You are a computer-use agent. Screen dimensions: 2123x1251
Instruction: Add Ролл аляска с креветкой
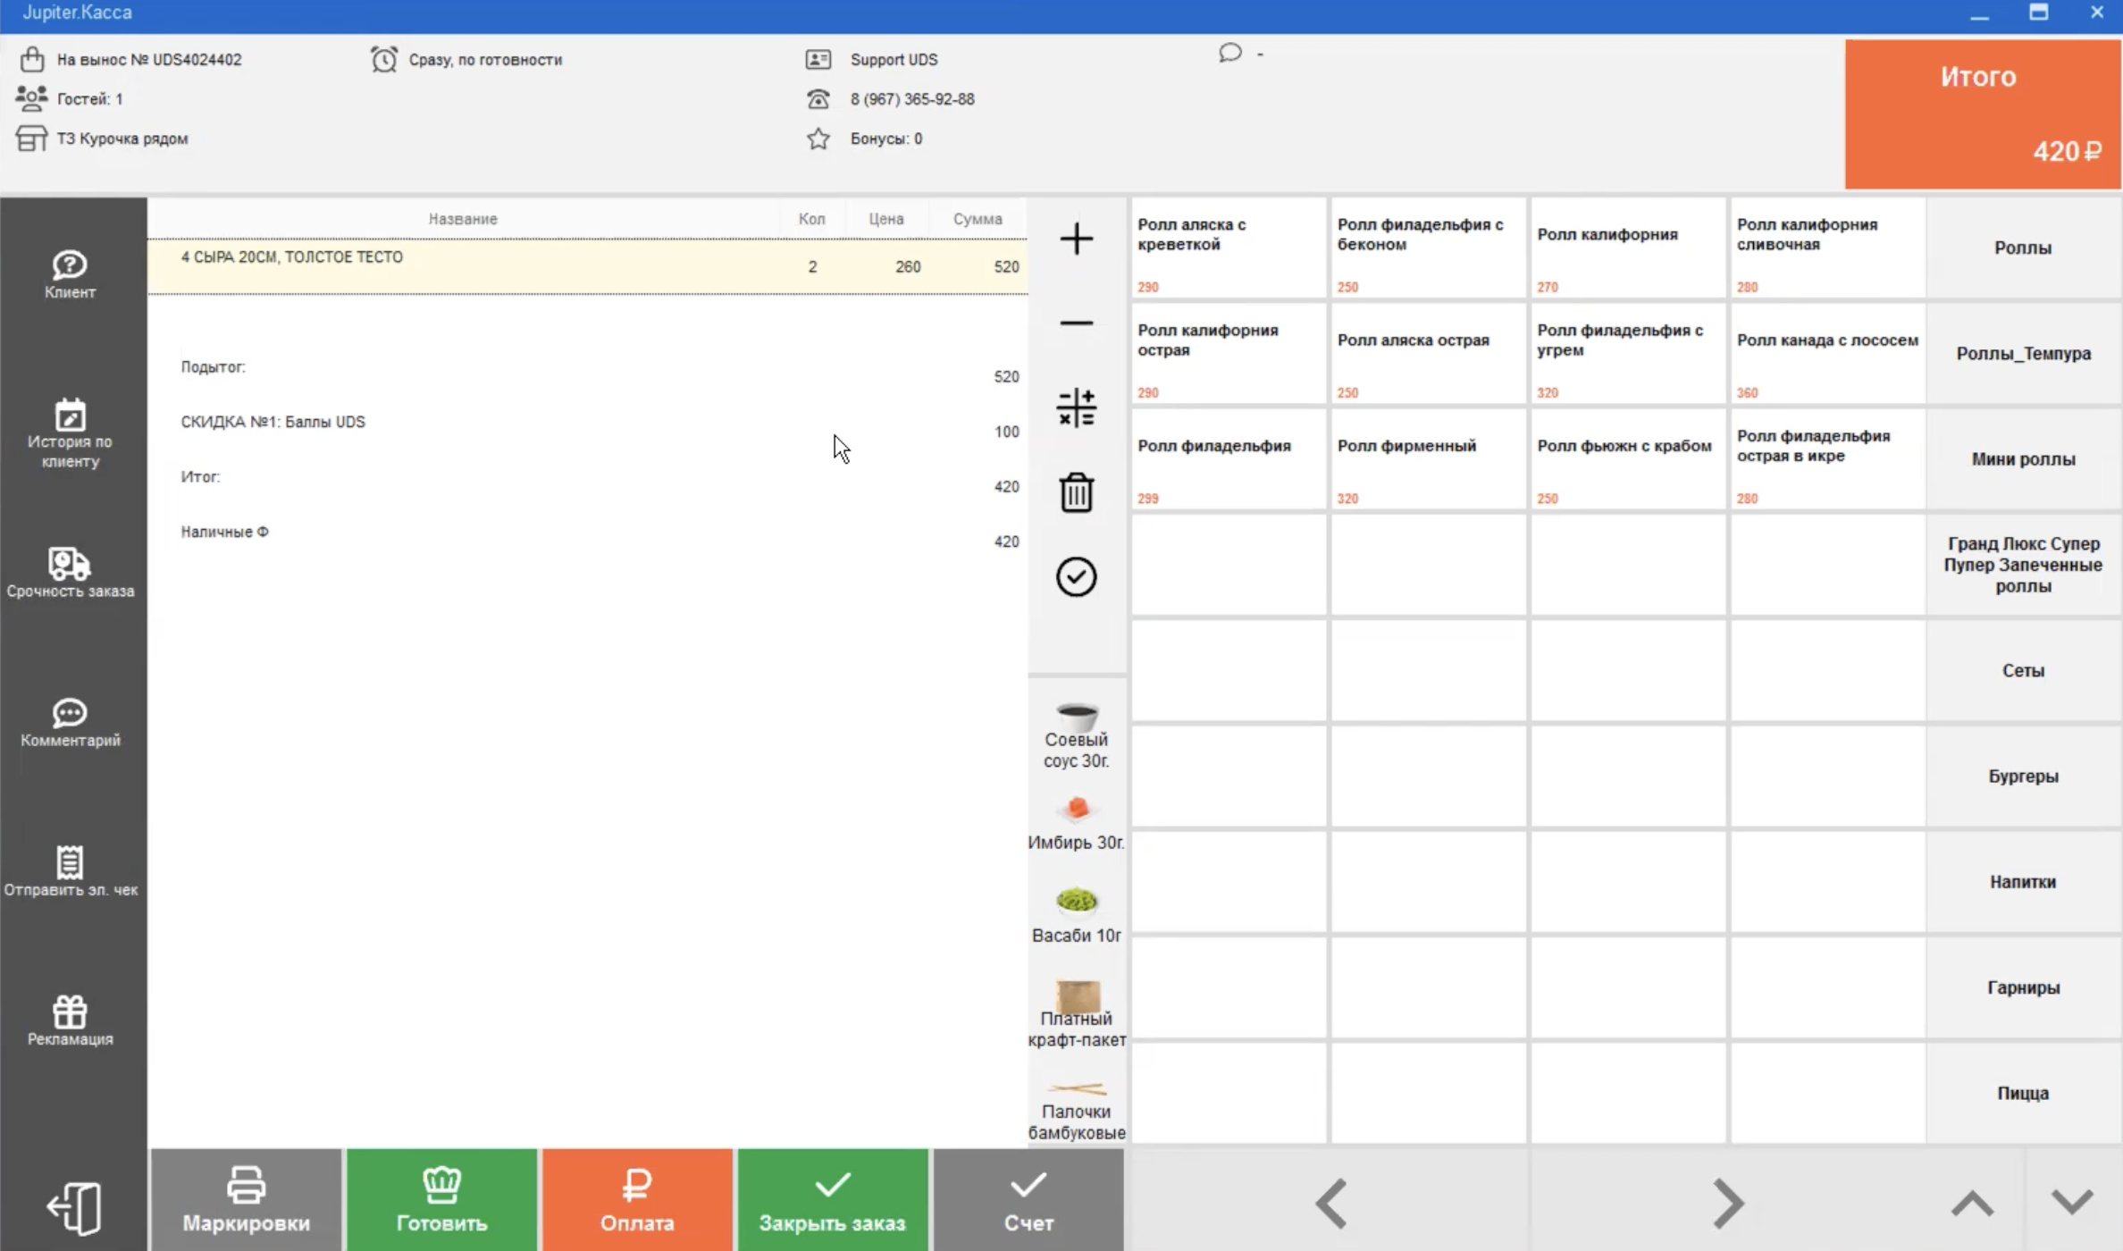point(1229,248)
